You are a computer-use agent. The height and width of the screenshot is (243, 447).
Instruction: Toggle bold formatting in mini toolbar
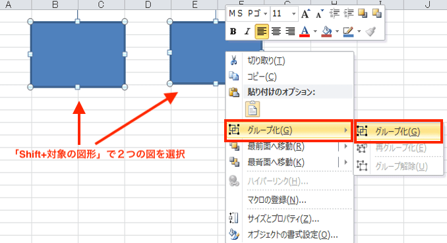(233, 32)
